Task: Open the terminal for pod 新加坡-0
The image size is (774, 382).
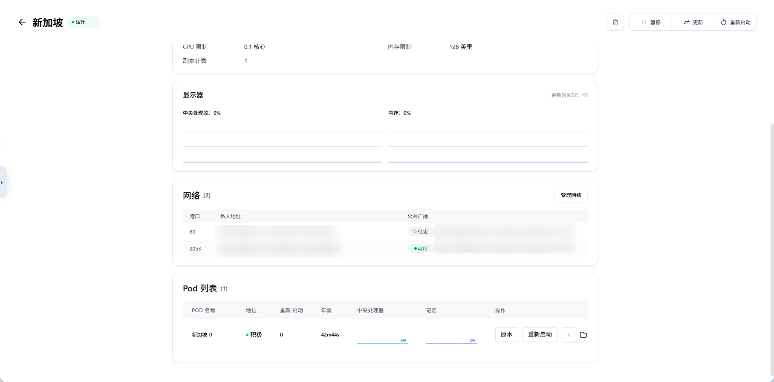Action: click(x=569, y=335)
